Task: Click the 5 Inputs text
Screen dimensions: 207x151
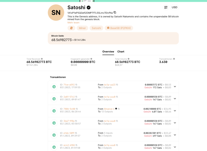Action: [x=108, y=133]
